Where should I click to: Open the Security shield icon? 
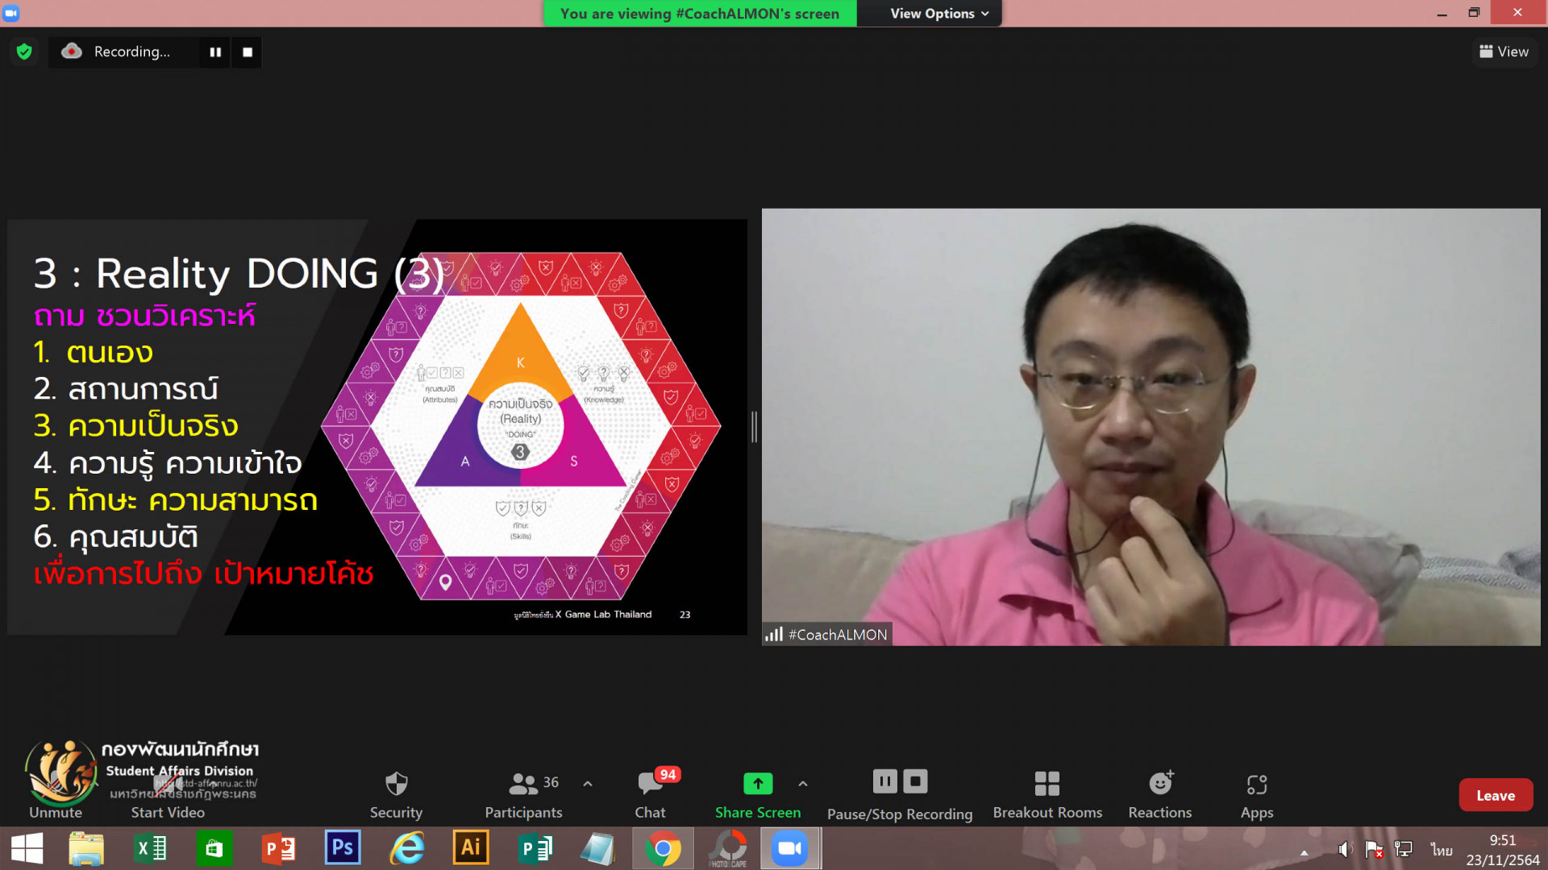click(396, 783)
